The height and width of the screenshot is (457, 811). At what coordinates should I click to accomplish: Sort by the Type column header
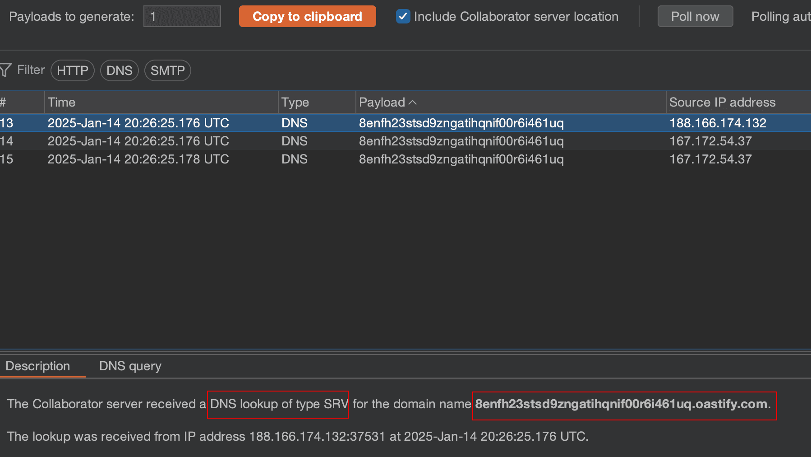[x=295, y=103]
